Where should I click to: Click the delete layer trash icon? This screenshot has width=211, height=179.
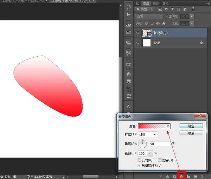click(202, 176)
